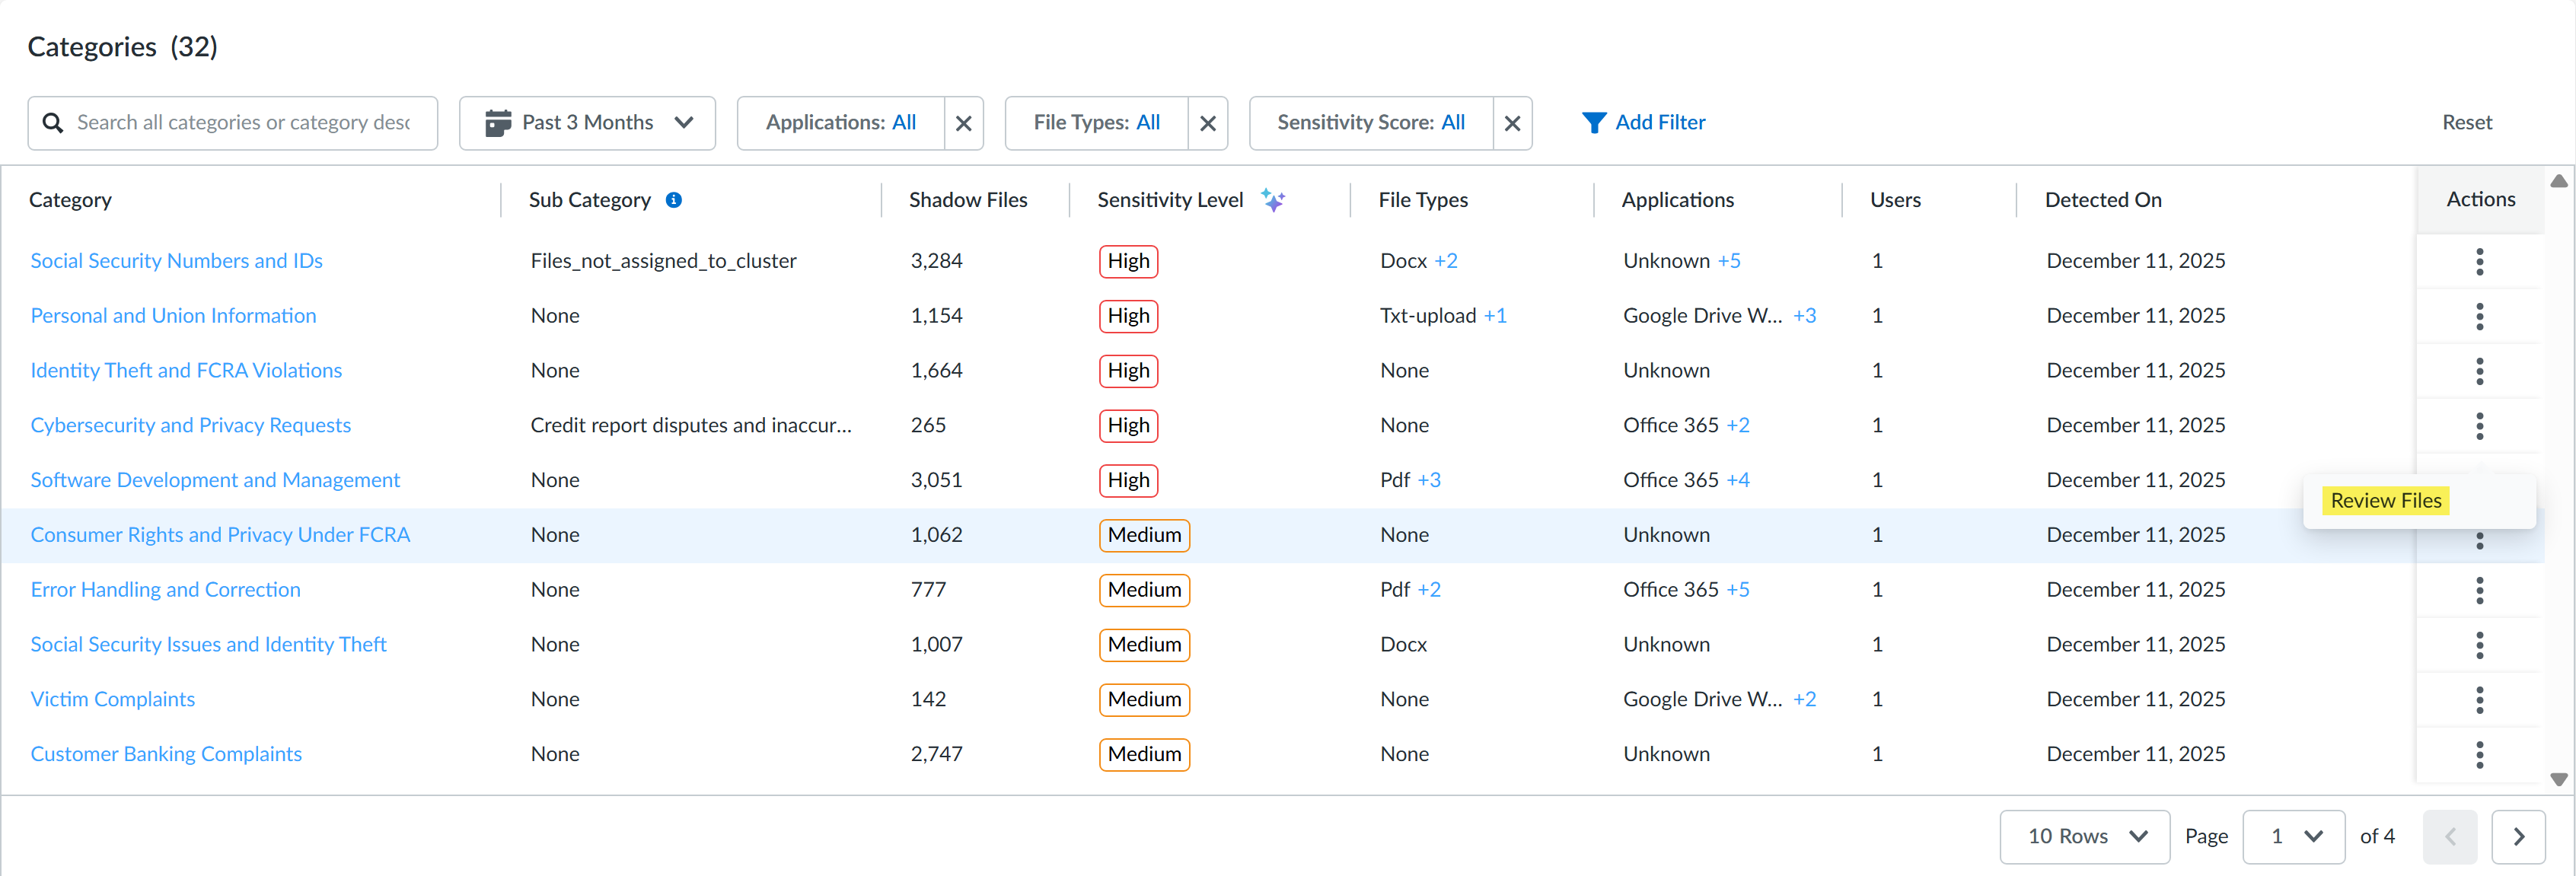2576x876 pixels.
Task: Click the Sub Category info icon
Action: point(674,200)
